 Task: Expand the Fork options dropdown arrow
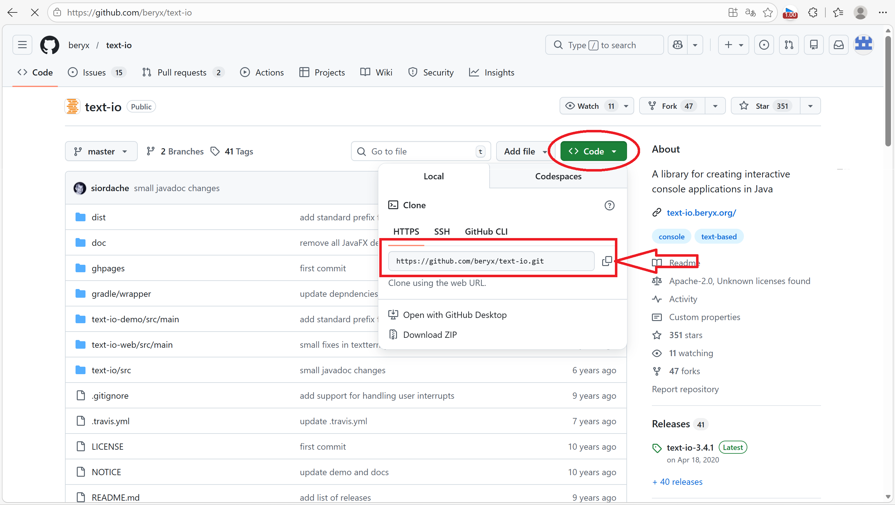click(715, 106)
